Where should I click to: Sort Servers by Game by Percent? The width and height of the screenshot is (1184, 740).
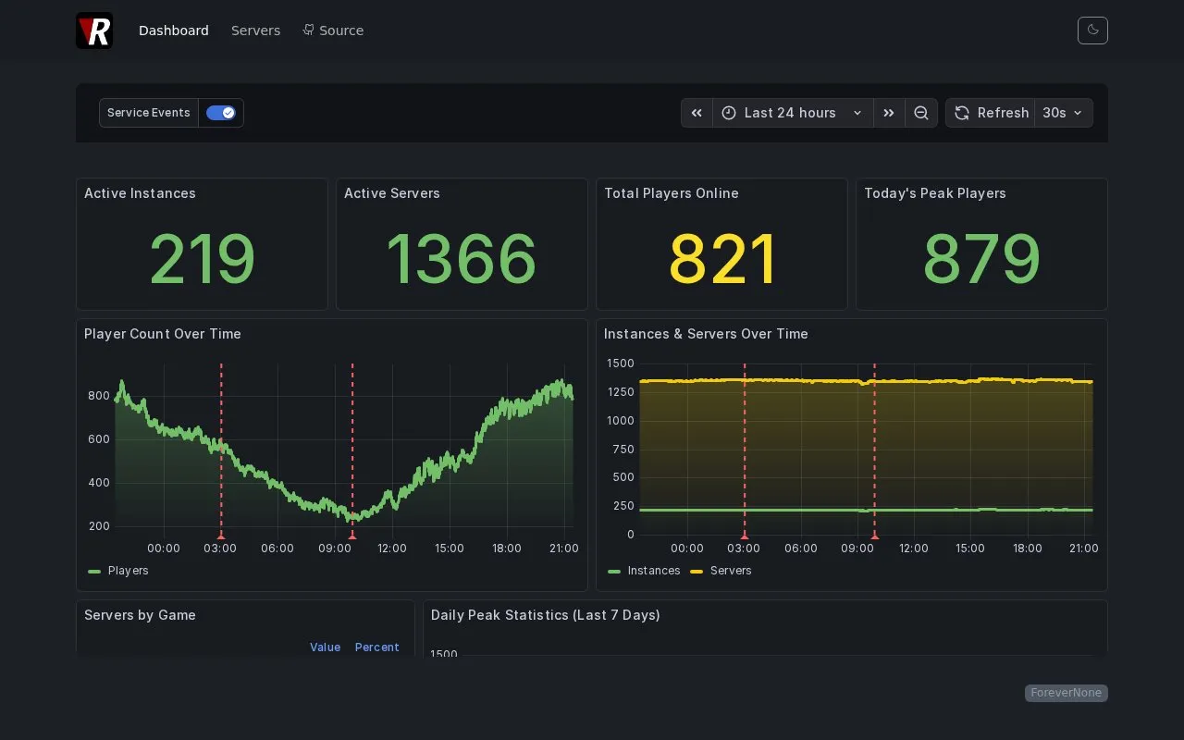click(x=376, y=647)
